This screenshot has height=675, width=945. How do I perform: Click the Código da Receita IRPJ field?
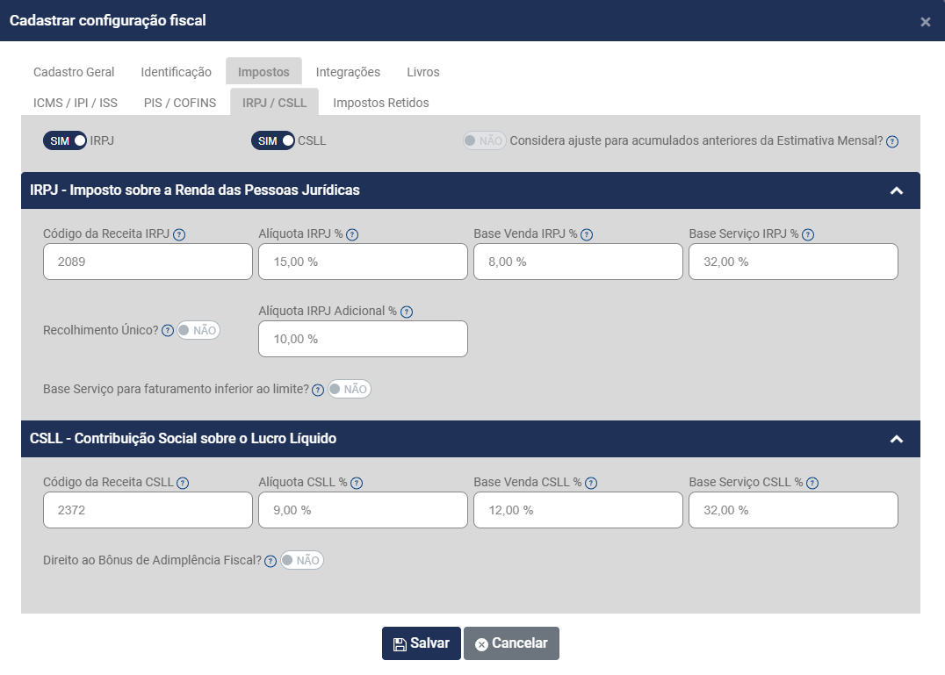(148, 262)
